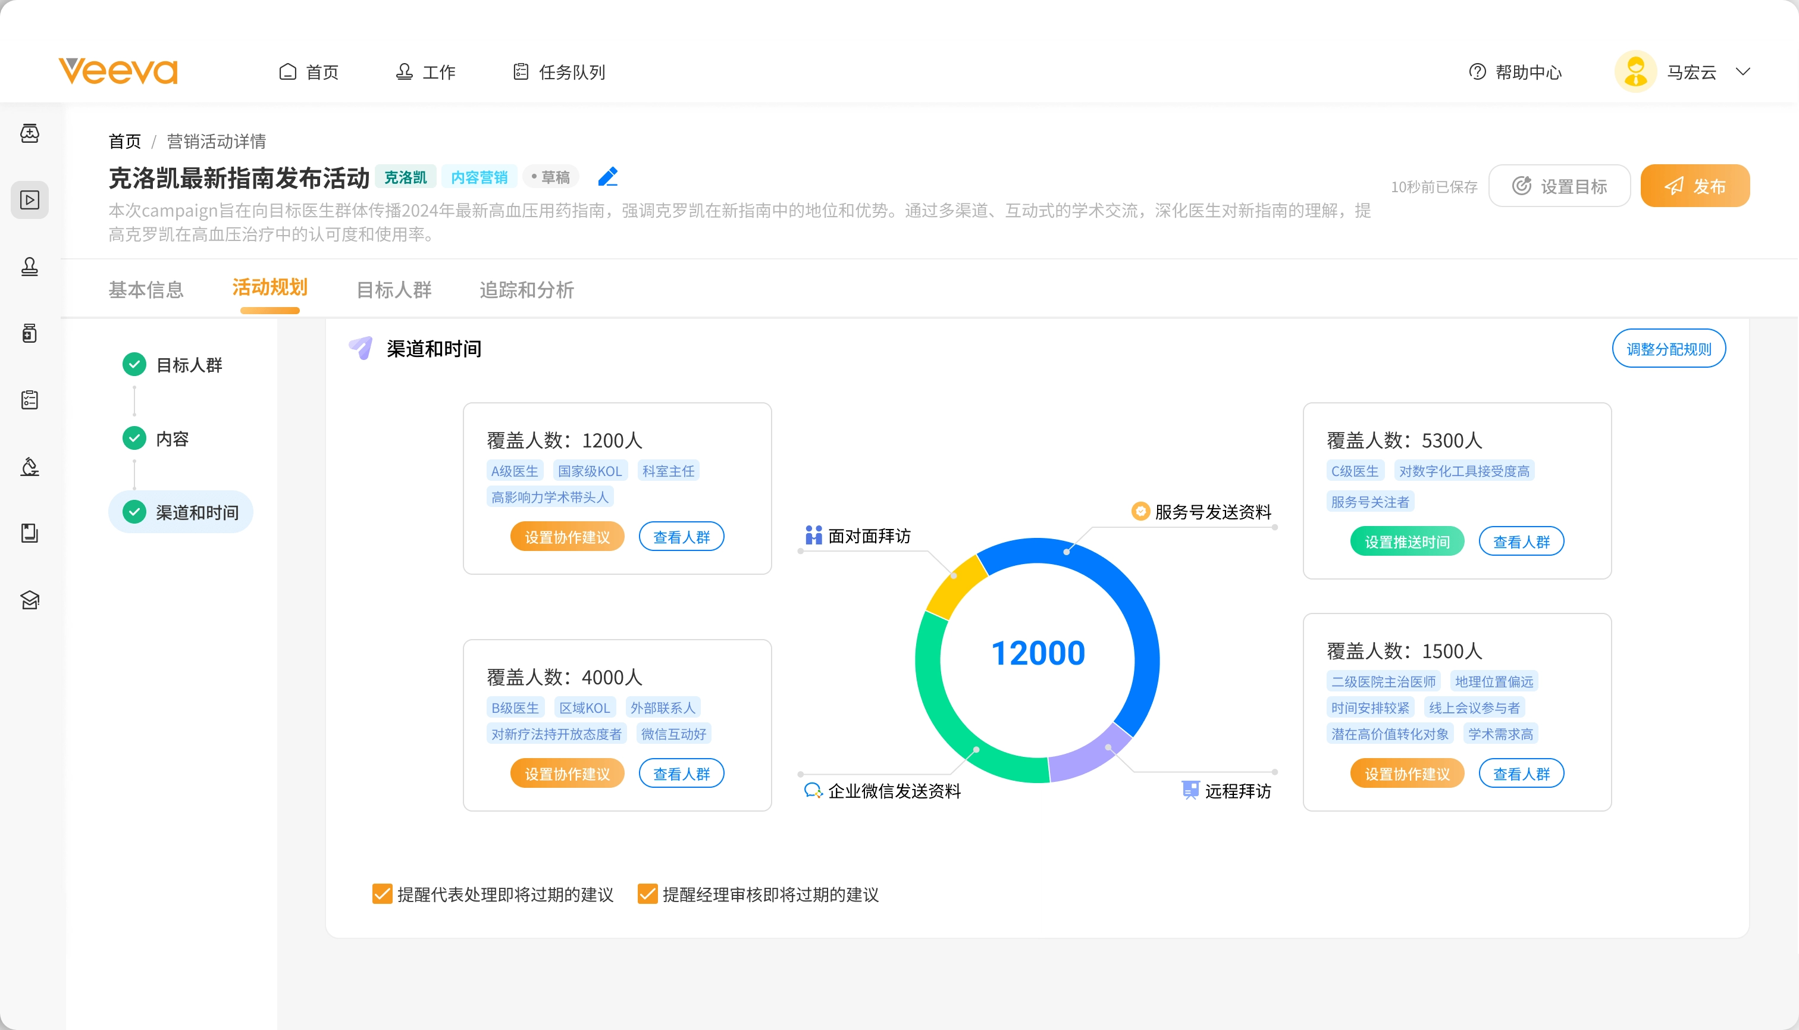Click the stamp icon in left sidebar

[x=30, y=267]
